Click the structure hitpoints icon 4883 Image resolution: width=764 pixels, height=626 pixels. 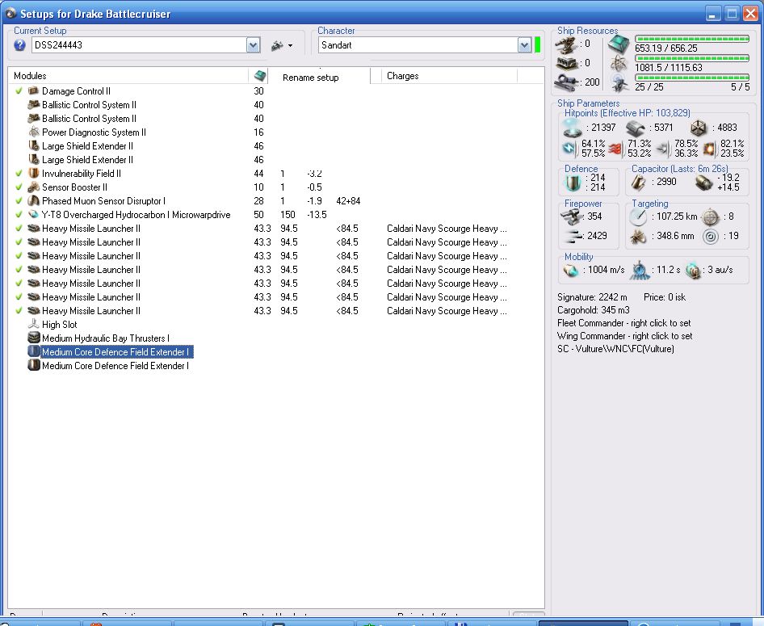coord(699,128)
